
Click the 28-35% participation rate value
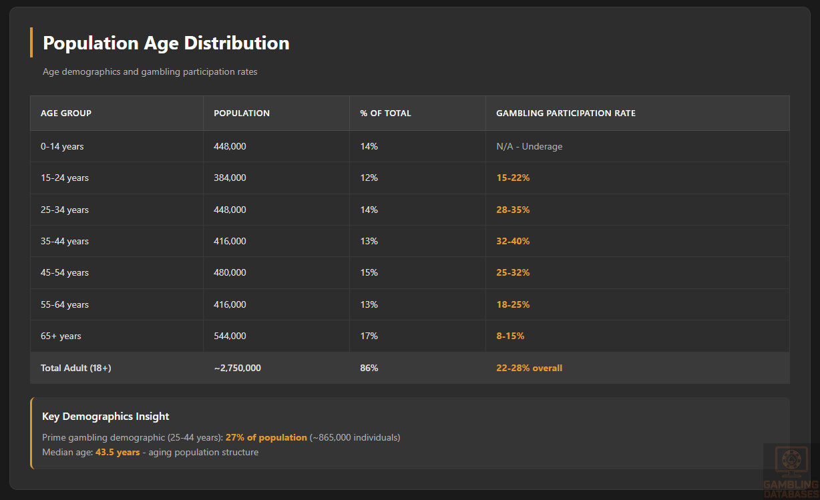point(513,209)
